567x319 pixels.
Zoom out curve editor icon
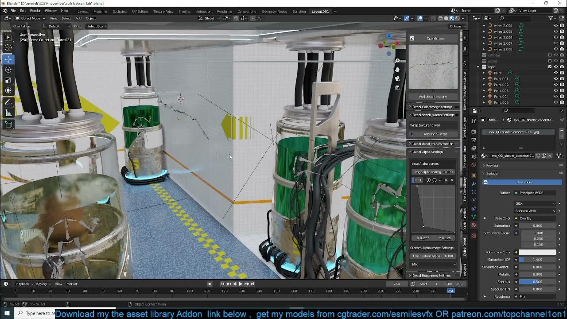click(x=434, y=180)
